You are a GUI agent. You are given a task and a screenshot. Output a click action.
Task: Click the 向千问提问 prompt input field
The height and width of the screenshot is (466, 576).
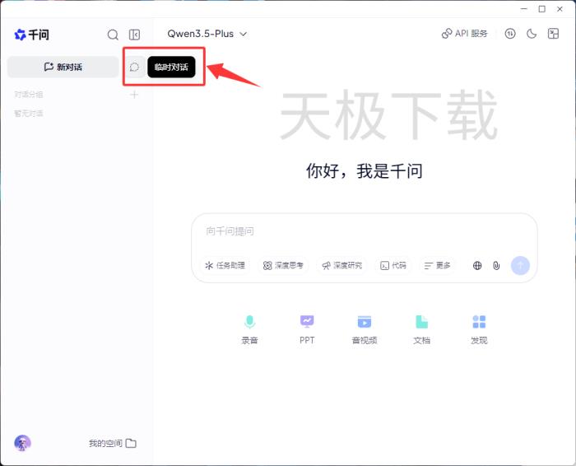(346, 231)
